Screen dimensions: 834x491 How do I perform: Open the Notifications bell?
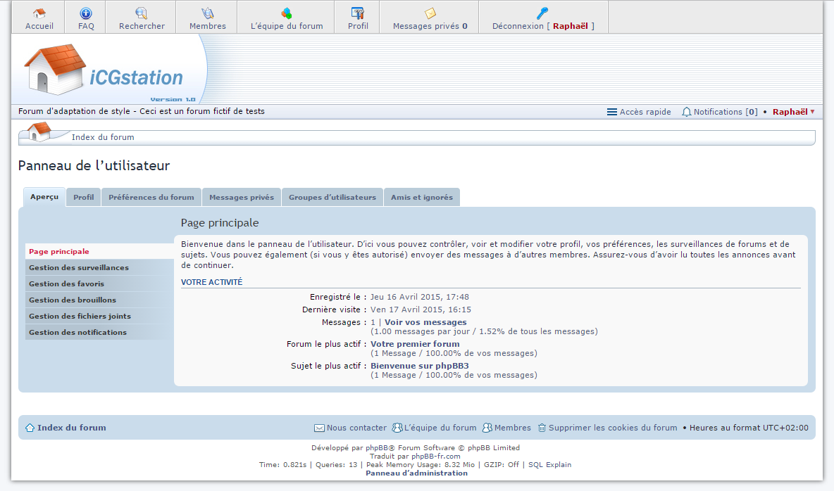[686, 112]
